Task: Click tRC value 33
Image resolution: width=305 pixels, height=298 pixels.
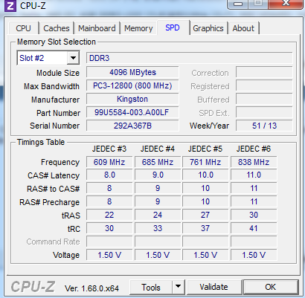Action: 158,228
